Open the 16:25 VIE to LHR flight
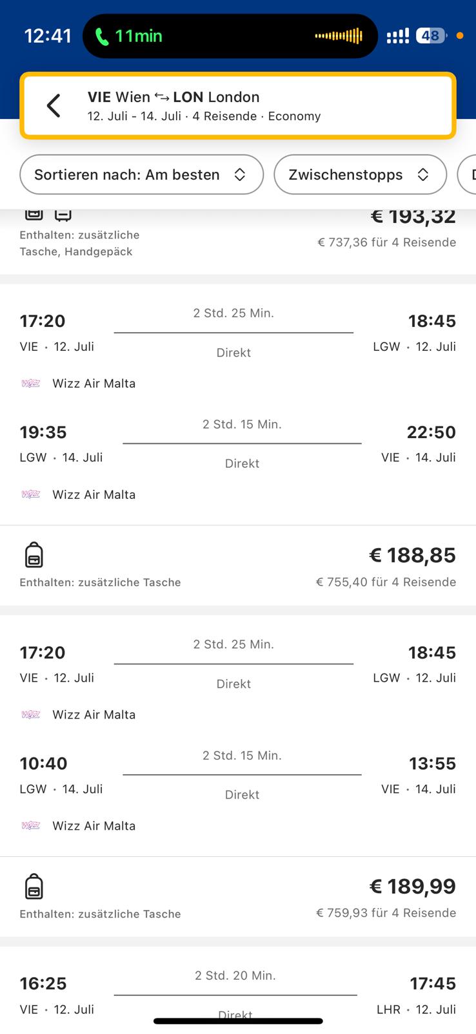Image resolution: width=476 pixels, height=1034 pixels. tap(238, 995)
